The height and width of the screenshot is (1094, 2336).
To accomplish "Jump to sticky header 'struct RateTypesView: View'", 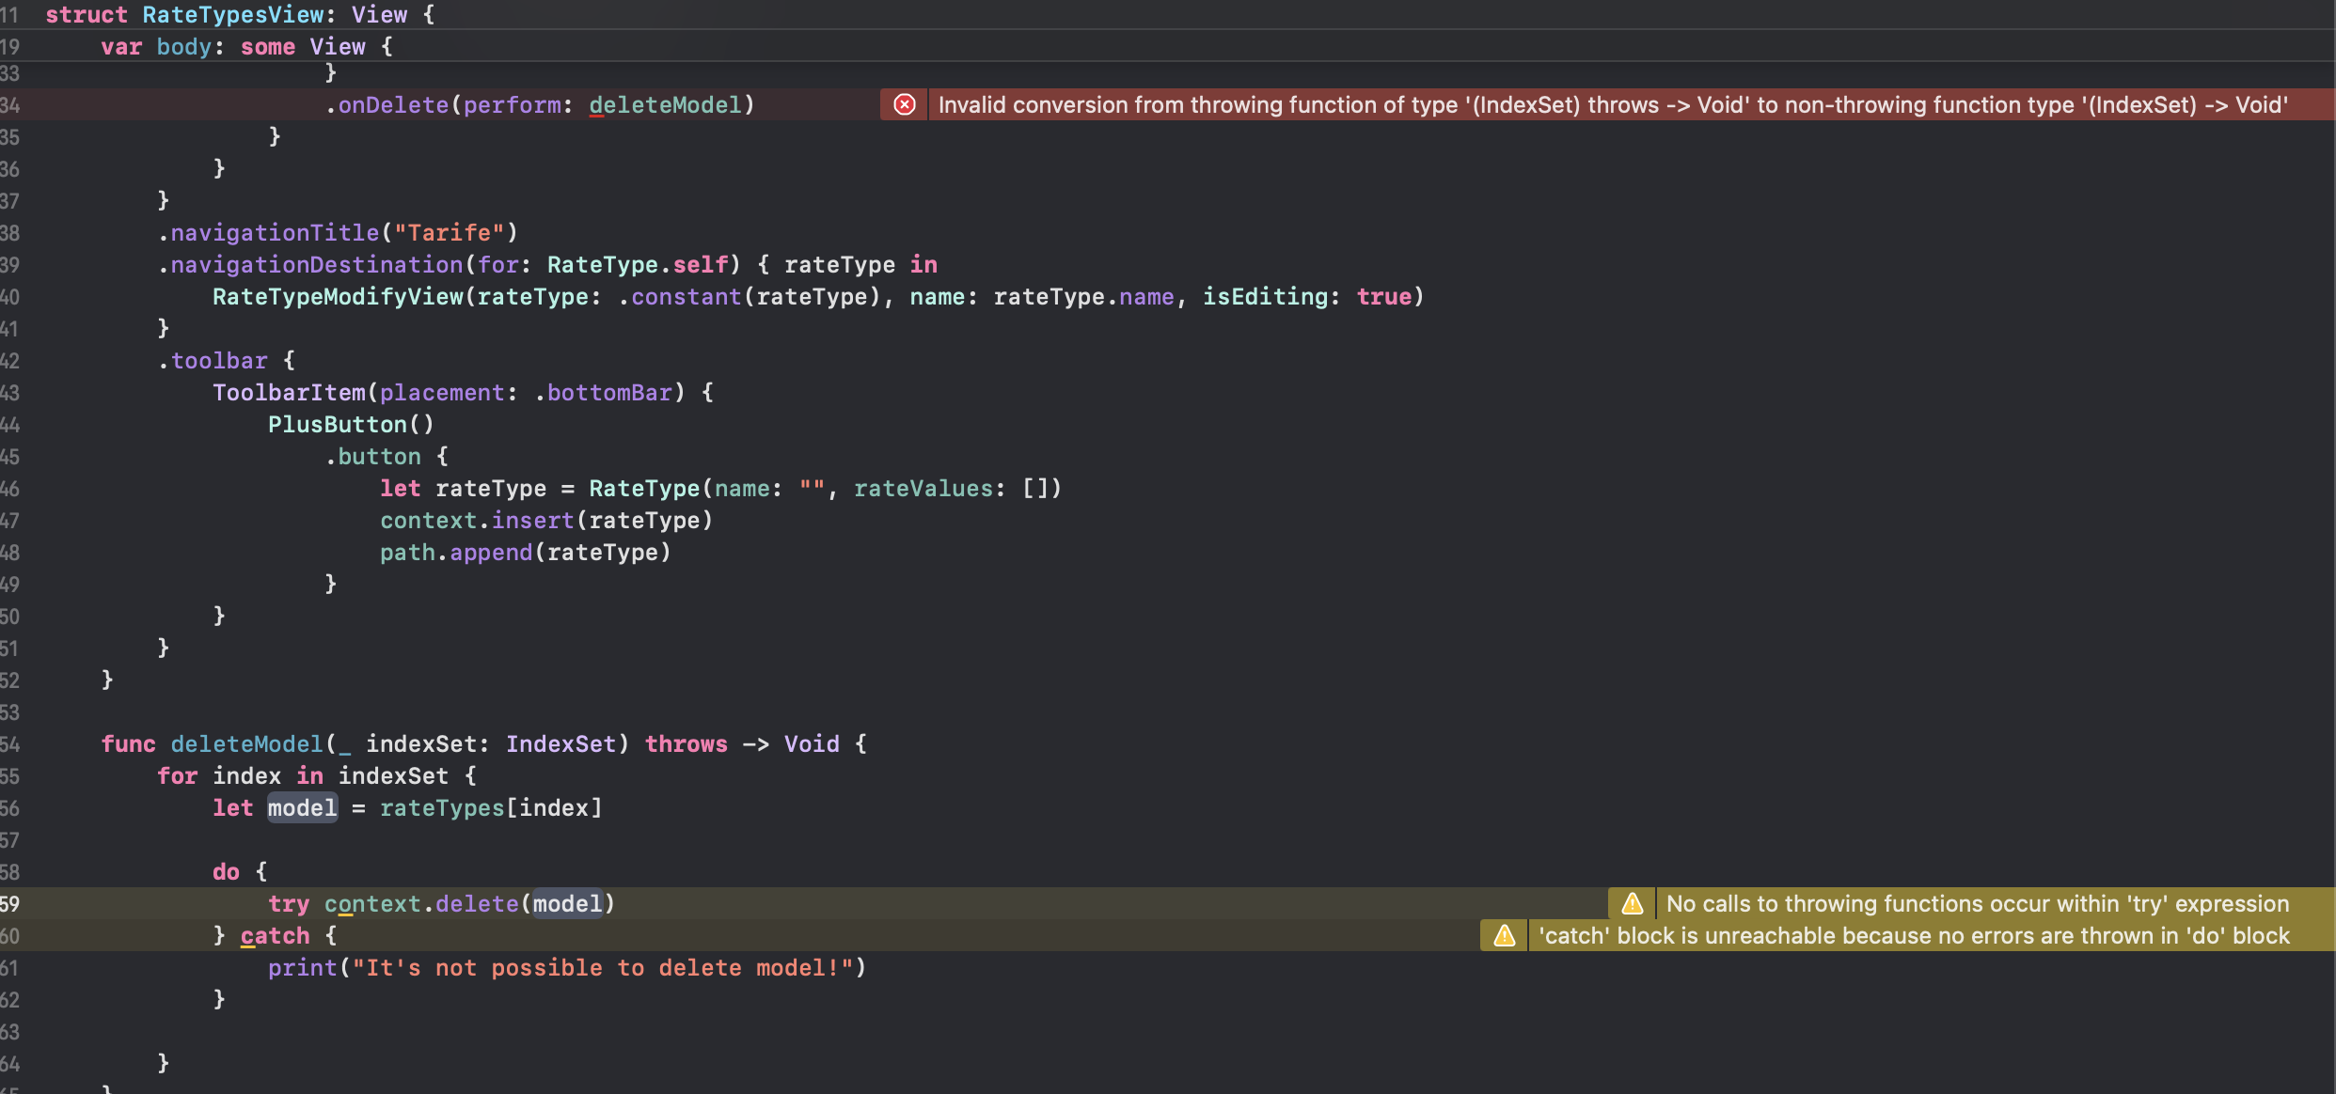I will pos(240,14).
